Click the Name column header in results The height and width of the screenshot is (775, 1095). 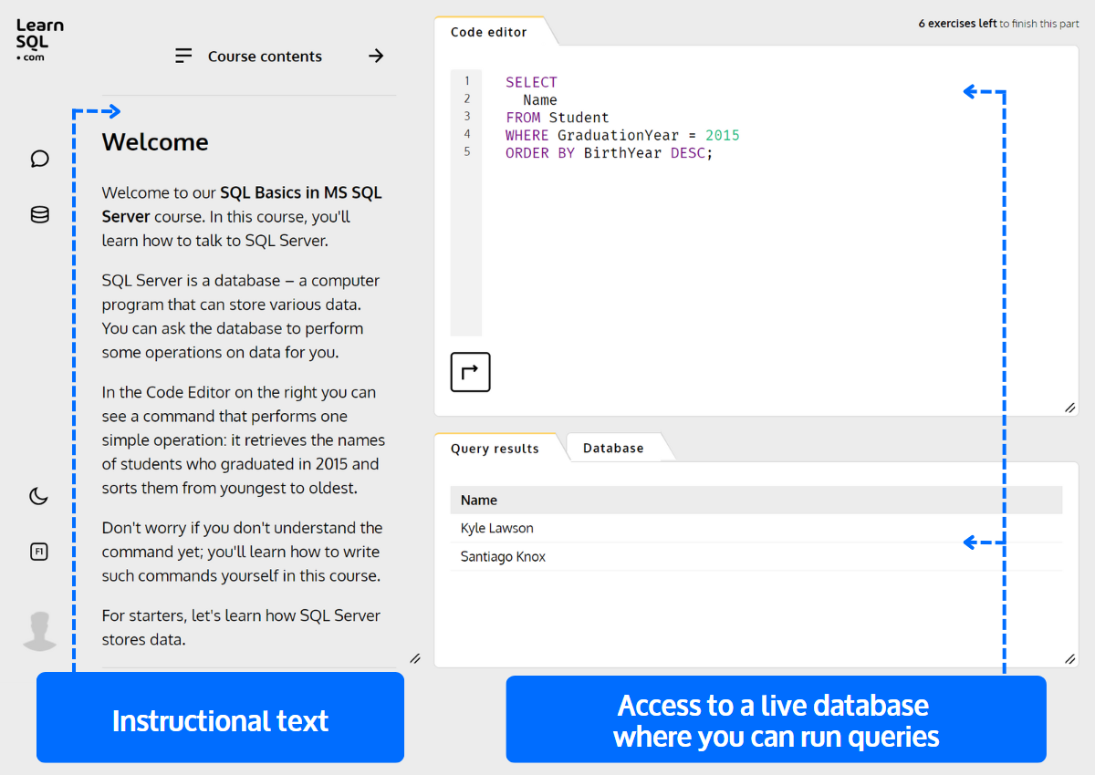(756, 500)
